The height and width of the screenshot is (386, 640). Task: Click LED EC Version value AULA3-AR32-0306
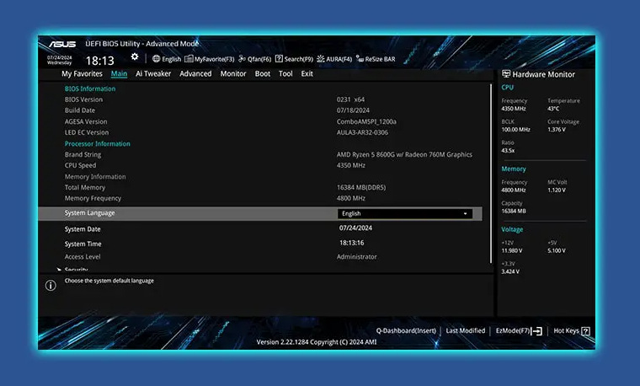(x=362, y=132)
